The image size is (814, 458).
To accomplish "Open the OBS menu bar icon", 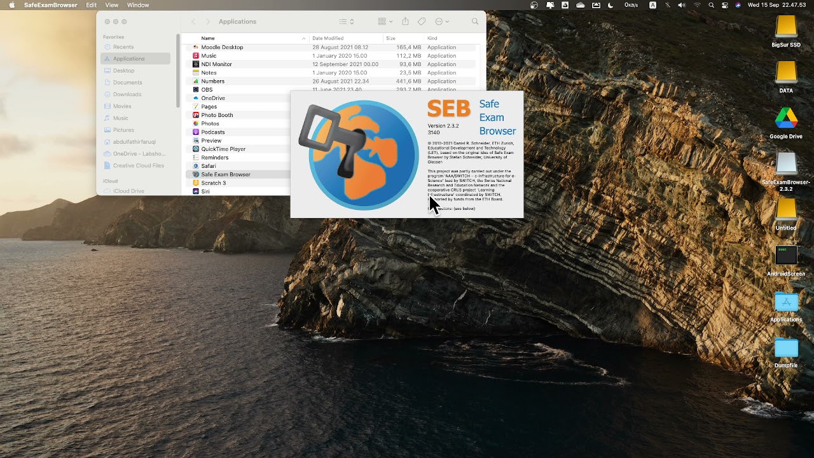I will coord(534,5).
